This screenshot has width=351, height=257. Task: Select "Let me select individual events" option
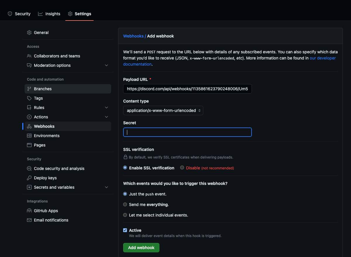(125, 215)
